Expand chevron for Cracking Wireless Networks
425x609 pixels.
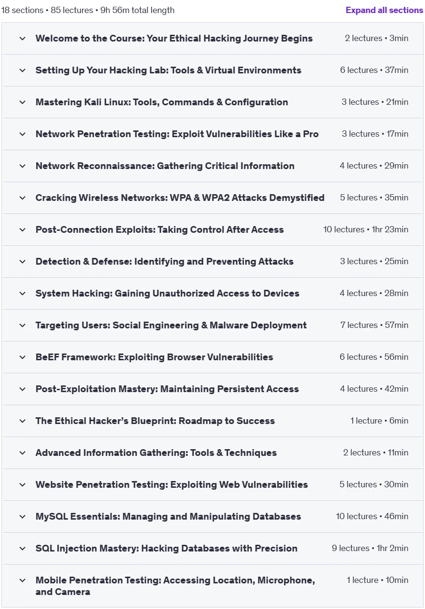click(22, 198)
